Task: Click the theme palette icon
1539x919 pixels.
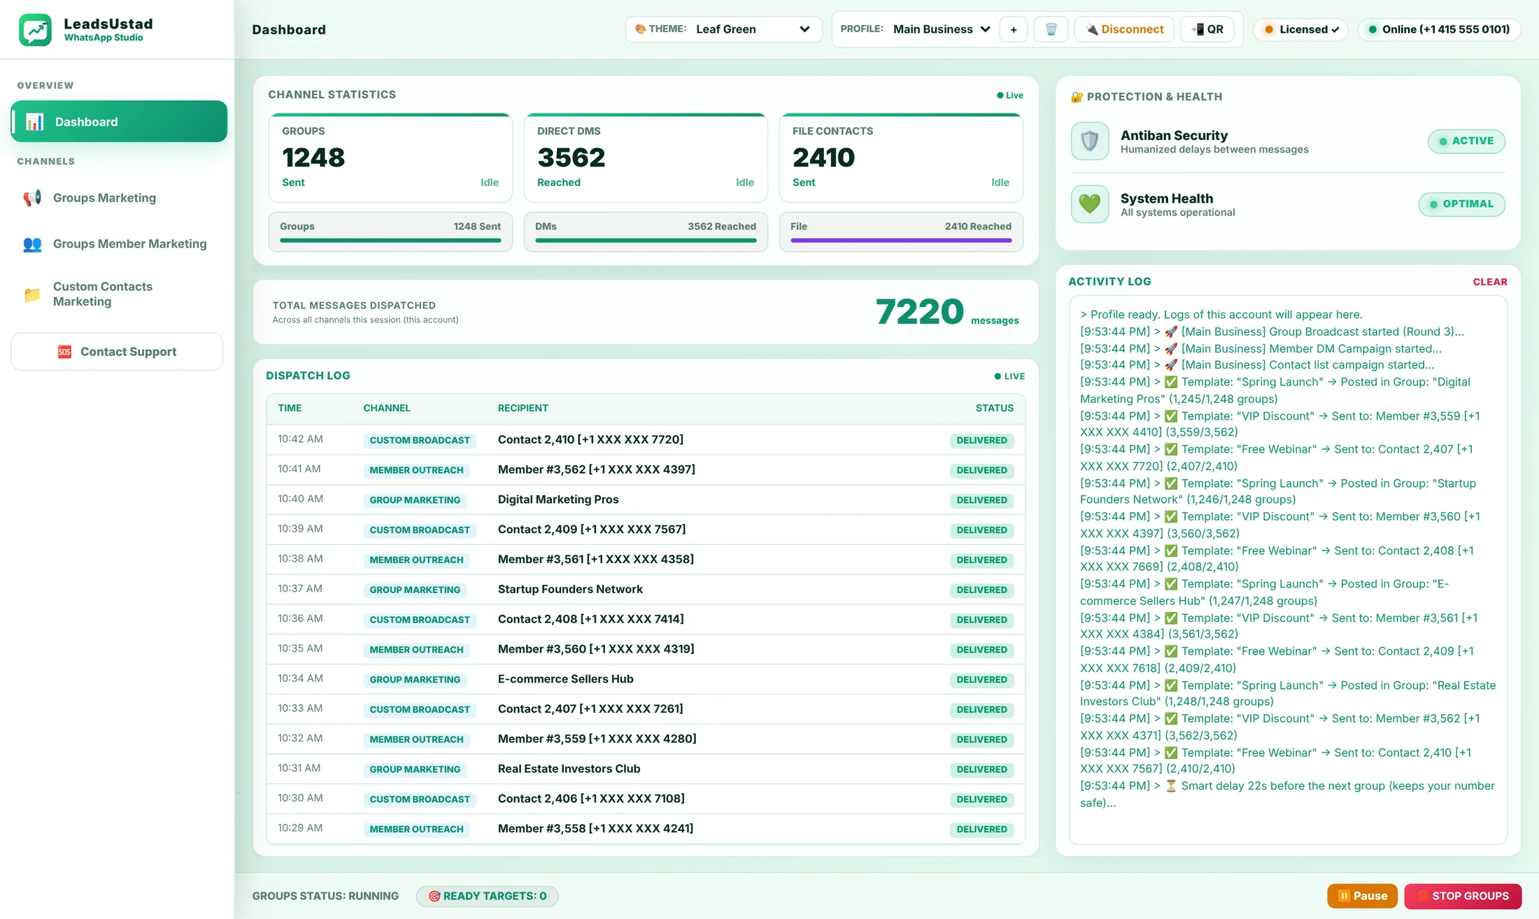Action: pos(640,29)
